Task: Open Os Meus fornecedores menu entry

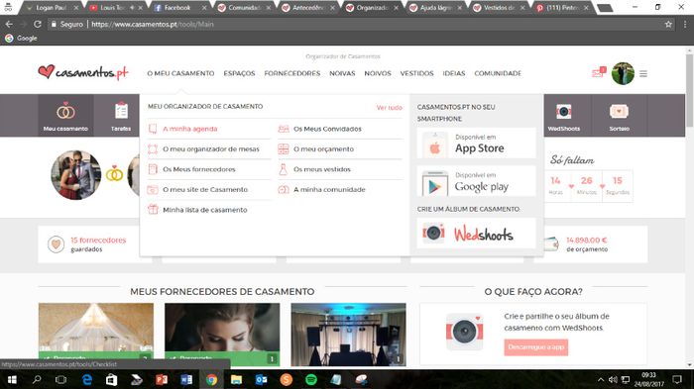Action: click(198, 169)
